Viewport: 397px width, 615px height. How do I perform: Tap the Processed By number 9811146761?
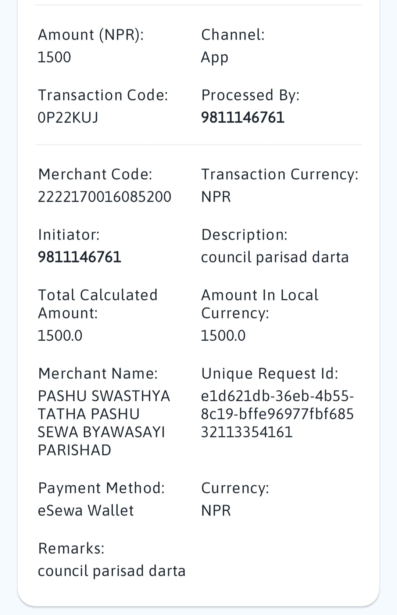pos(243,117)
